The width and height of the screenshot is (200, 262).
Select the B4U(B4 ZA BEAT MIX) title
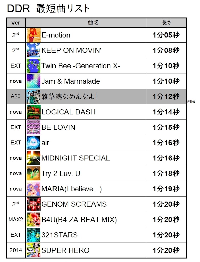pos(79,220)
